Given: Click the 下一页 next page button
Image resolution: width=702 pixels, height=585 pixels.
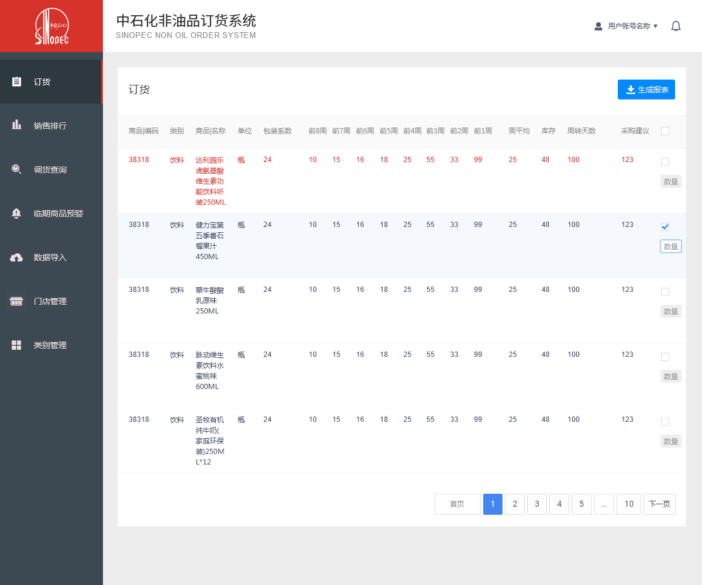Looking at the screenshot, I should point(659,504).
